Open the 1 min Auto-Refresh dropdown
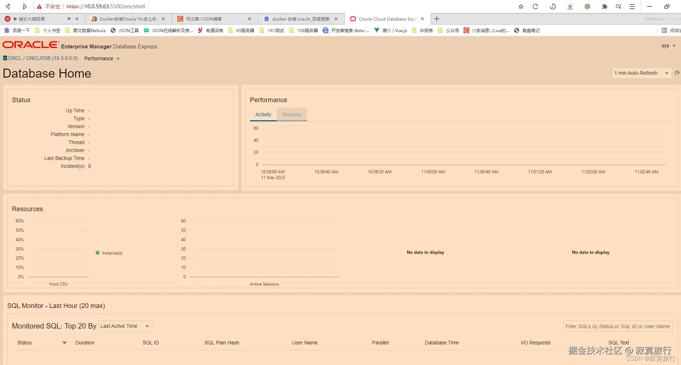The height and width of the screenshot is (365, 681). [x=642, y=73]
